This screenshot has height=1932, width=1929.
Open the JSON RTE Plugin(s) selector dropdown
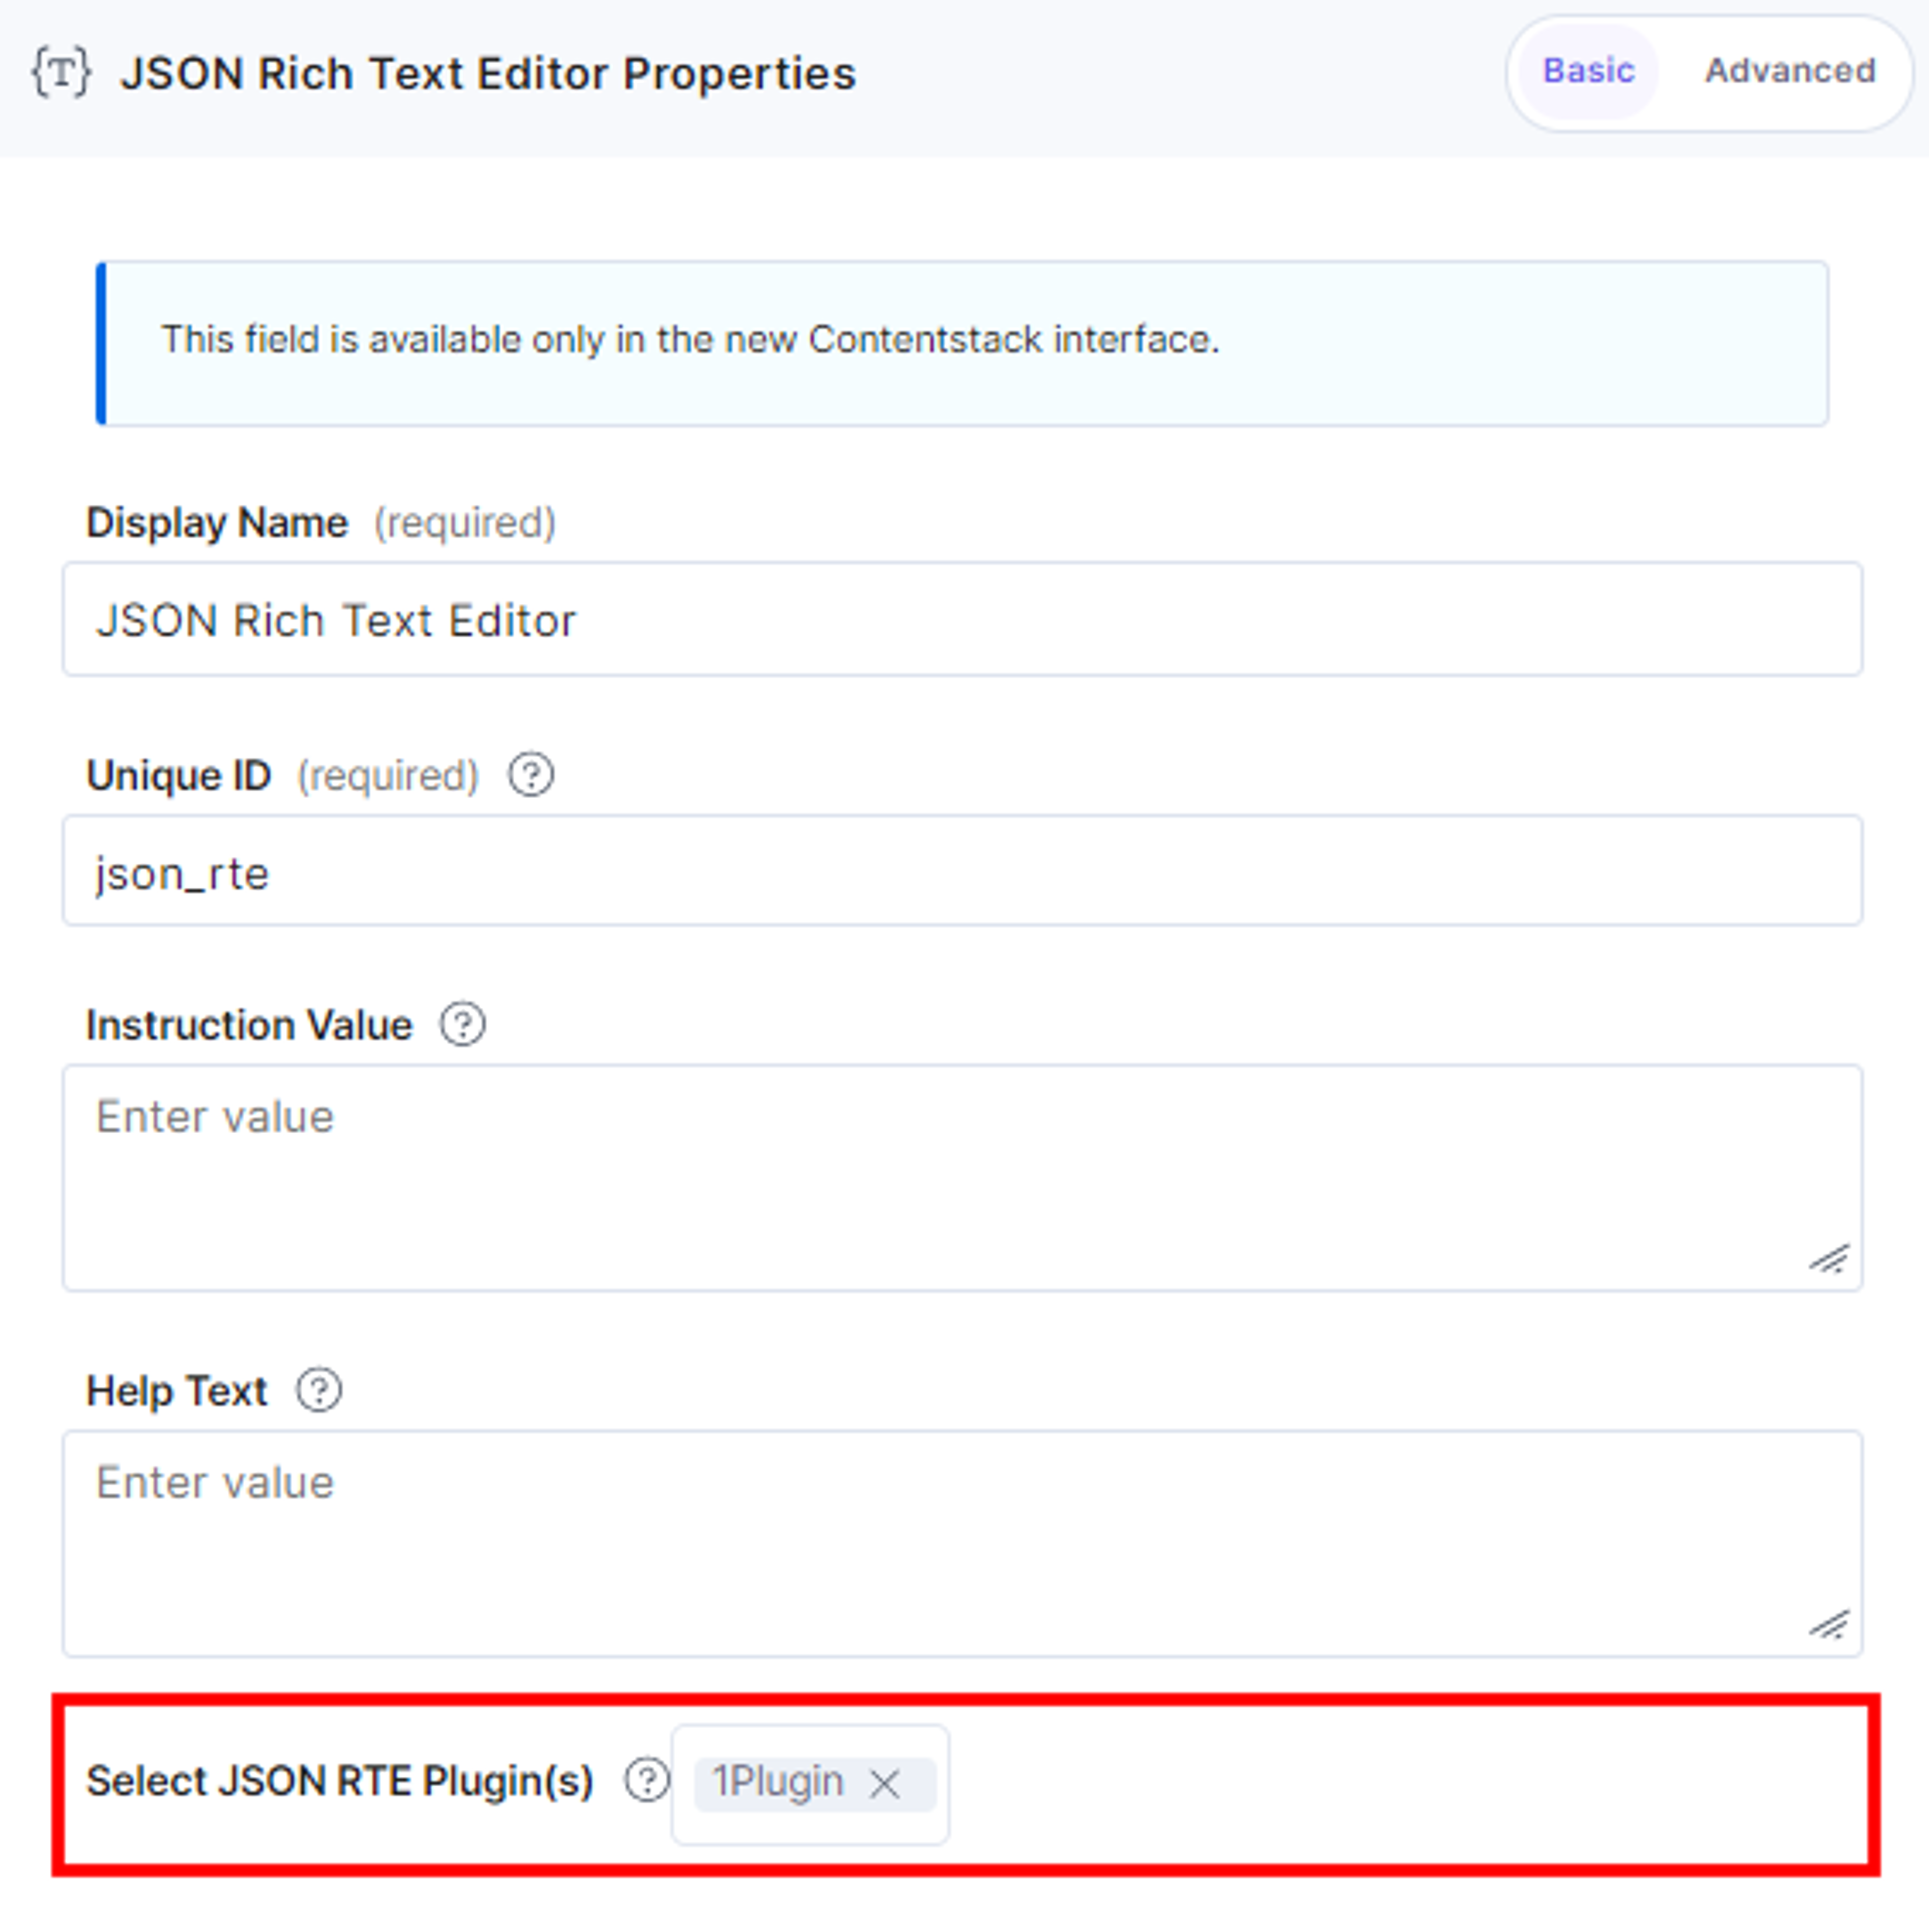point(810,1784)
